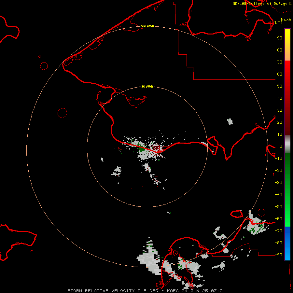Click the 40 value on velocity scale
This screenshot has width=293, height=293.
[x=280, y=98]
